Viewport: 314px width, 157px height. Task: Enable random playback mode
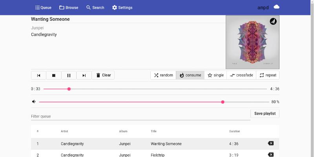(163, 75)
